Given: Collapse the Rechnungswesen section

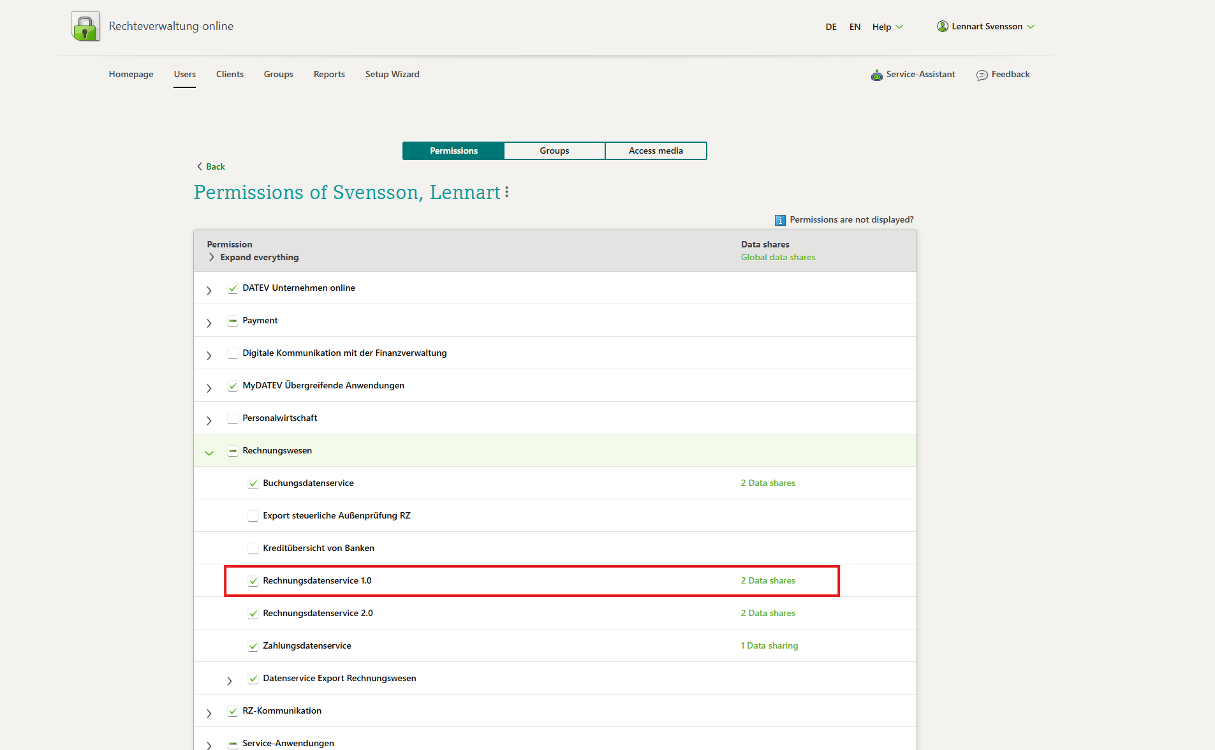Looking at the screenshot, I should point(209,453).
